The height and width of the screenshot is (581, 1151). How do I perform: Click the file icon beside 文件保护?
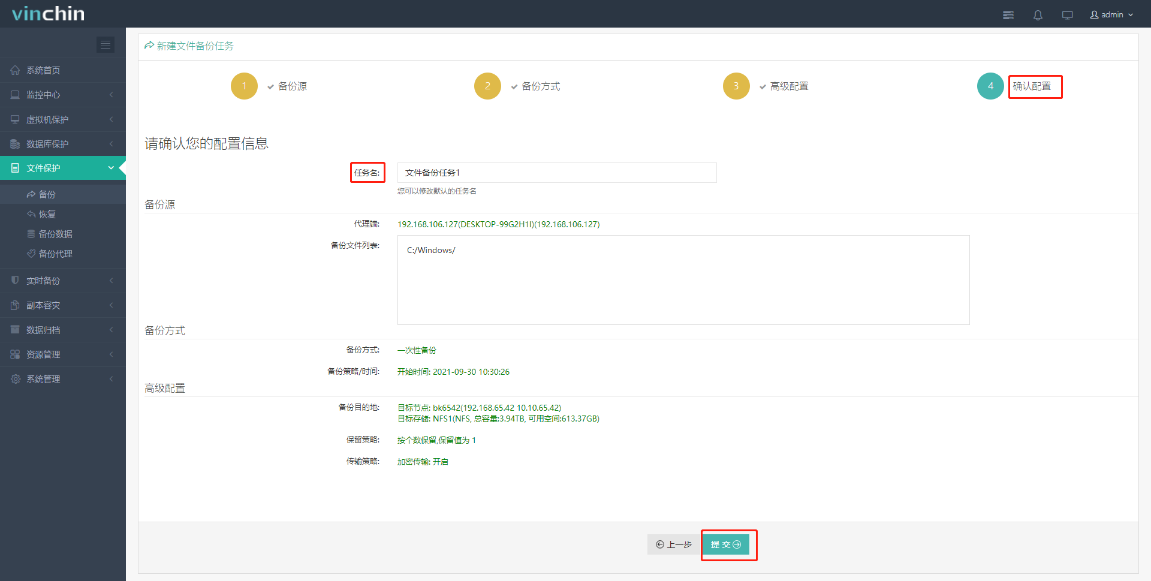pyautogui.click(x=15, y=168)
